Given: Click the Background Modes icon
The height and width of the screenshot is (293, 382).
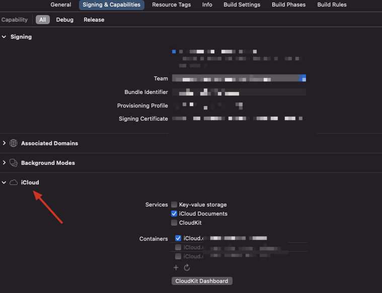Looking at the screenshot, I should click(14, 163).
